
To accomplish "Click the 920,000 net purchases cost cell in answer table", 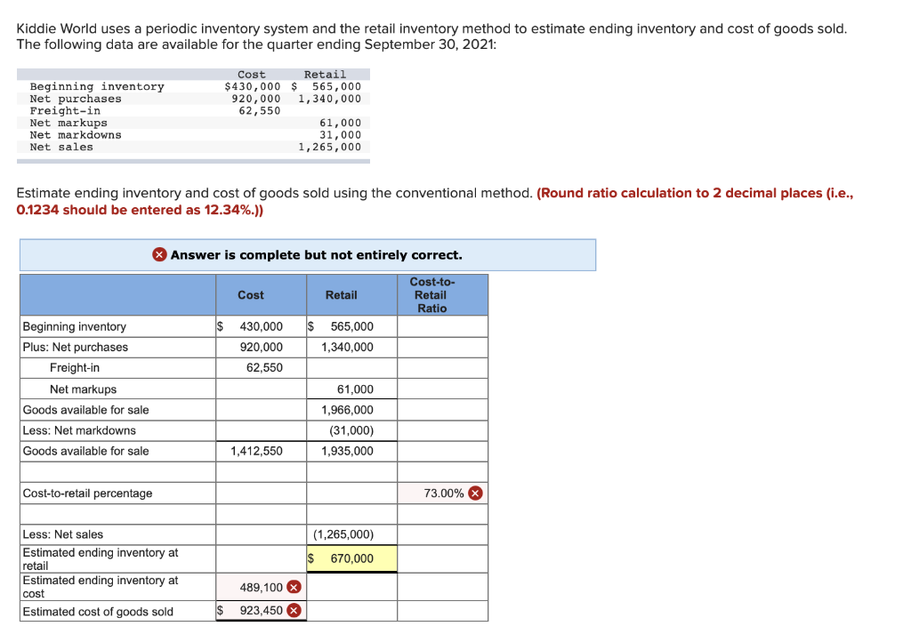I will tap(262, 348).
